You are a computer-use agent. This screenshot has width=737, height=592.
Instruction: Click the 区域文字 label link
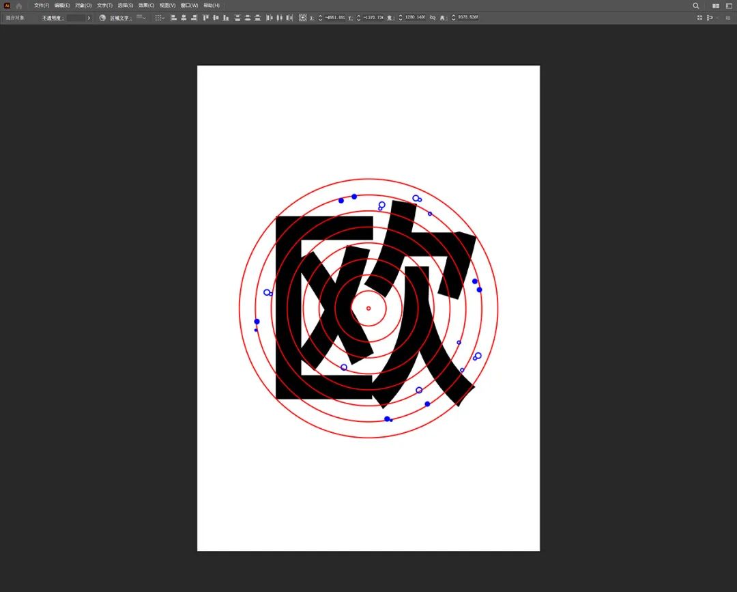pyautogui.click(x=120, y=18)
